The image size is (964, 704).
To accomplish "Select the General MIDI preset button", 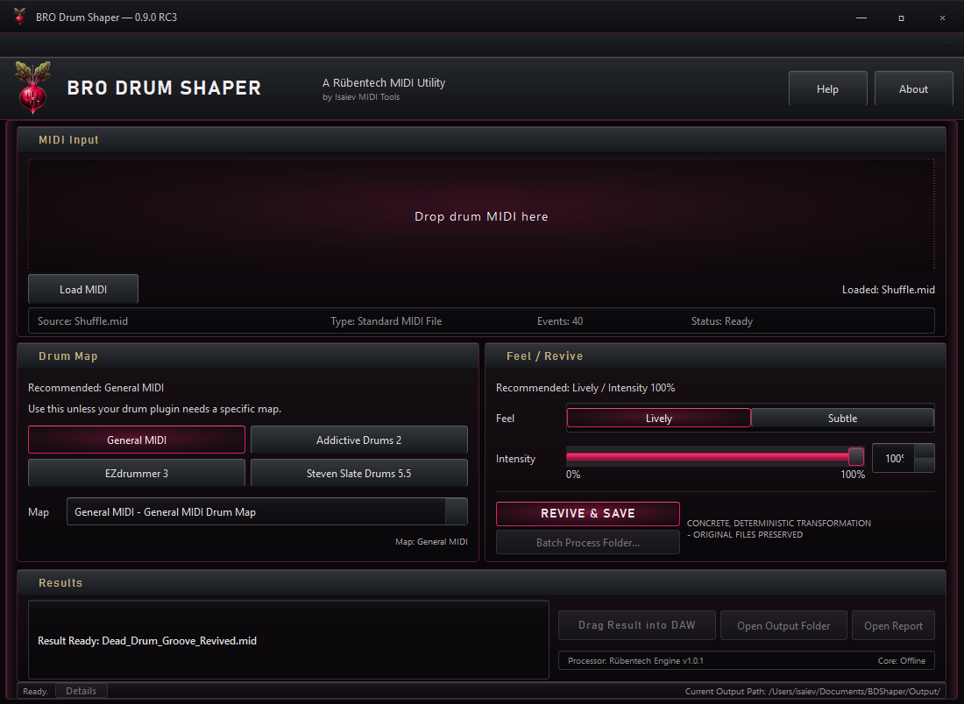I will 137,440.
